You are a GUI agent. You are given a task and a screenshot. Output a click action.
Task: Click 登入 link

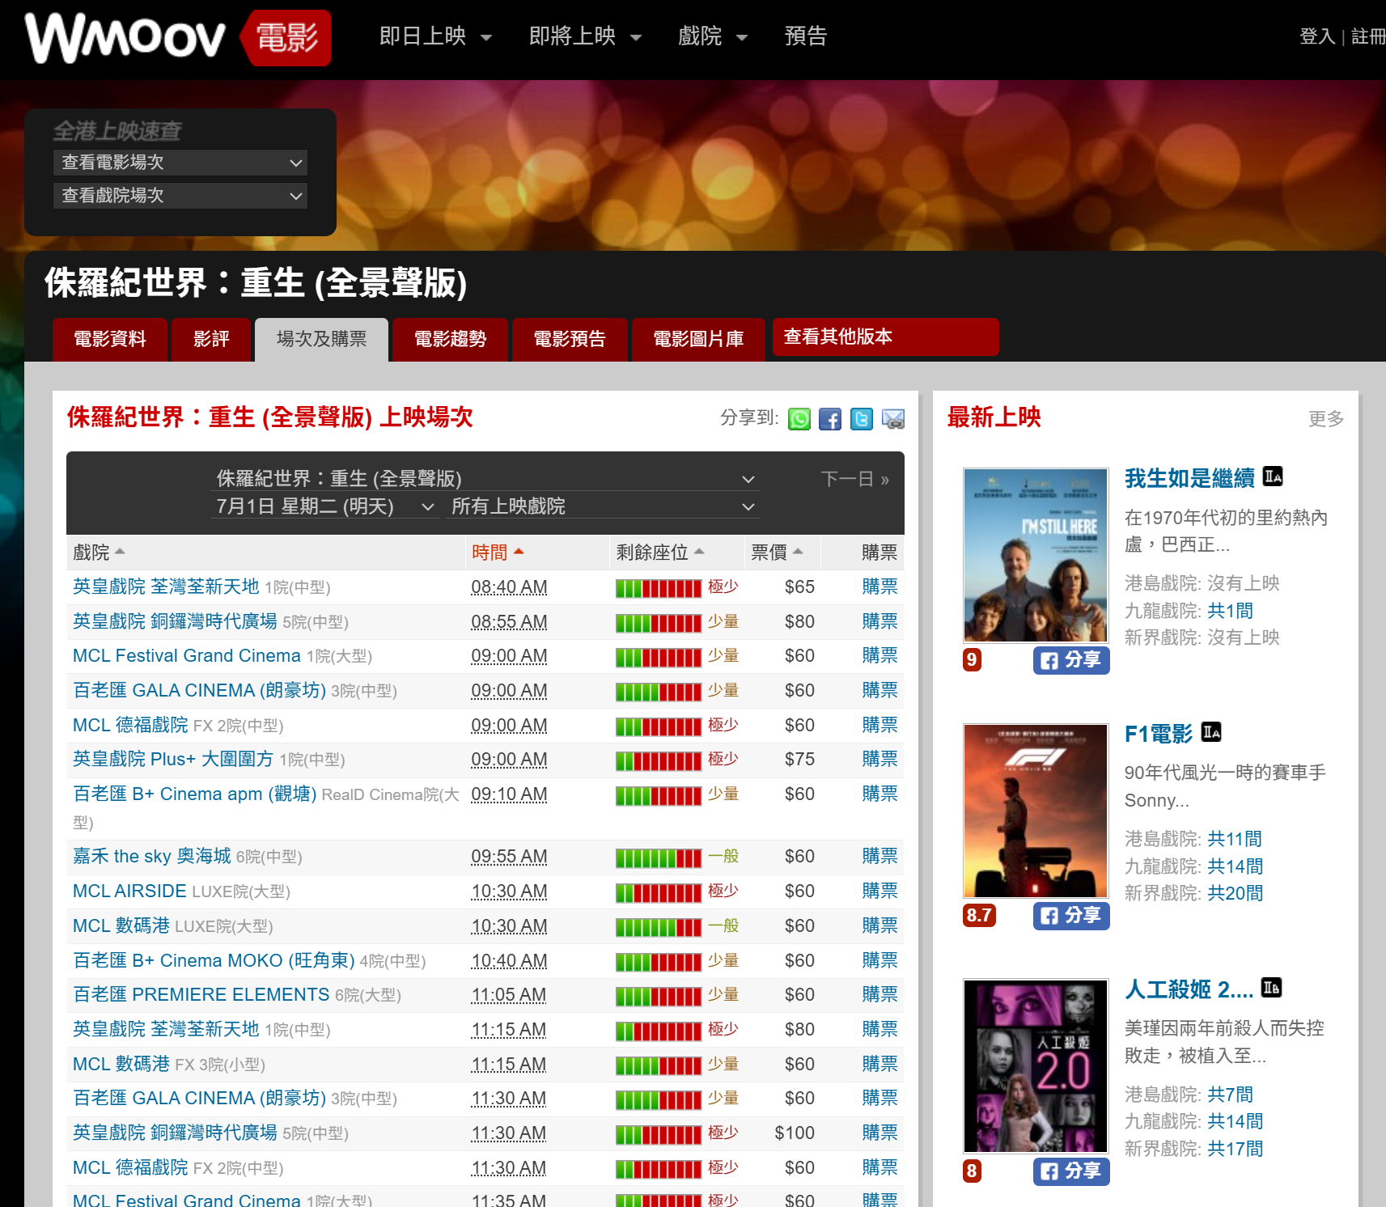(1316, 36)
